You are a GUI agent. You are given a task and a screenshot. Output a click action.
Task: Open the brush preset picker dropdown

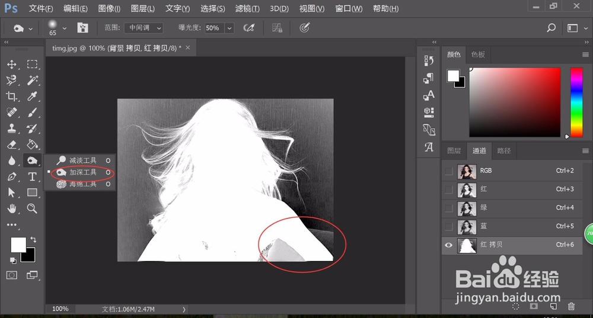tap(64, 28)
